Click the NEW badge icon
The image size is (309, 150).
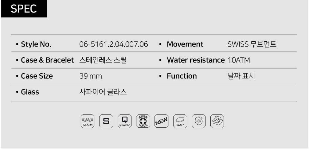point(161,121)
